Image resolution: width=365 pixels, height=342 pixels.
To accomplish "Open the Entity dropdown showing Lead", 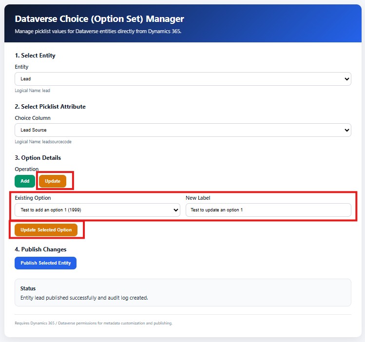I will 183,79.
